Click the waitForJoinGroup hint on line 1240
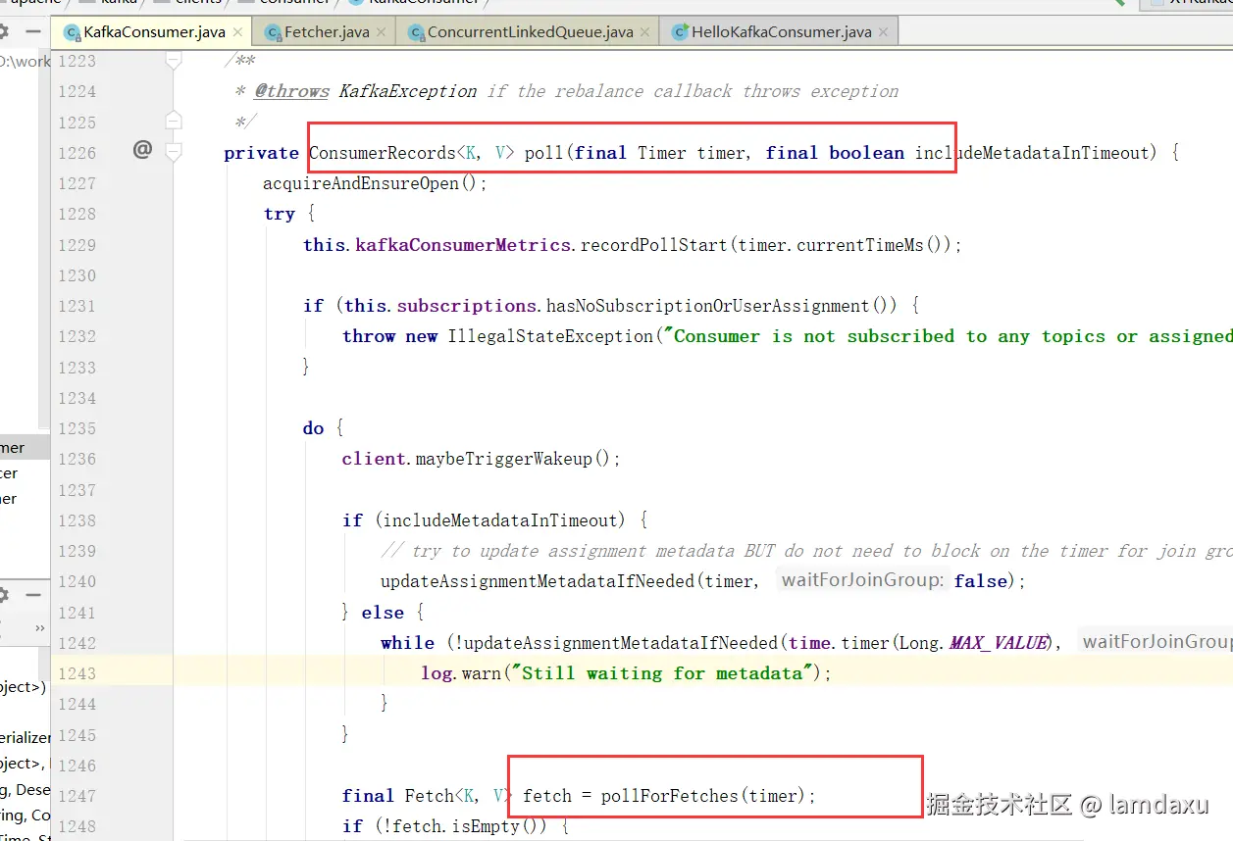This screenshot has height=841, width=1233. pyautogui.click(x=863, y=581)
